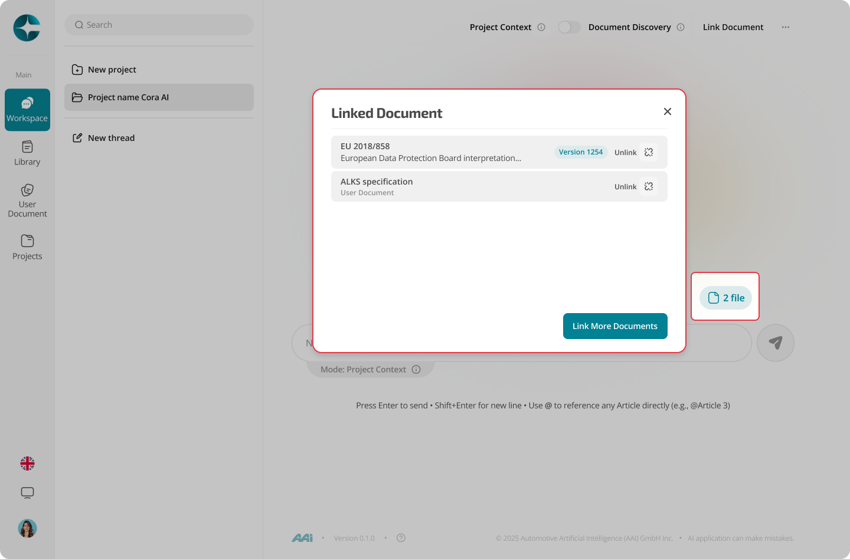
Task: Open the 2 file chip
Action: (x=725, y=298)
